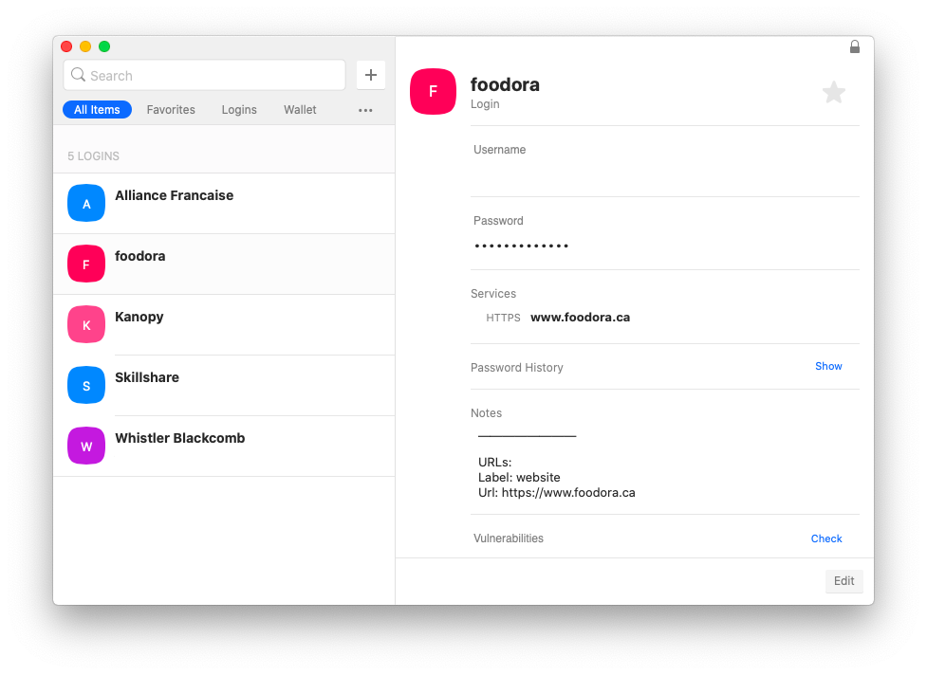This screenshot has height=675, width=927.
Task: Click the Skillshare S avatar icon
Action: point(86,385)
